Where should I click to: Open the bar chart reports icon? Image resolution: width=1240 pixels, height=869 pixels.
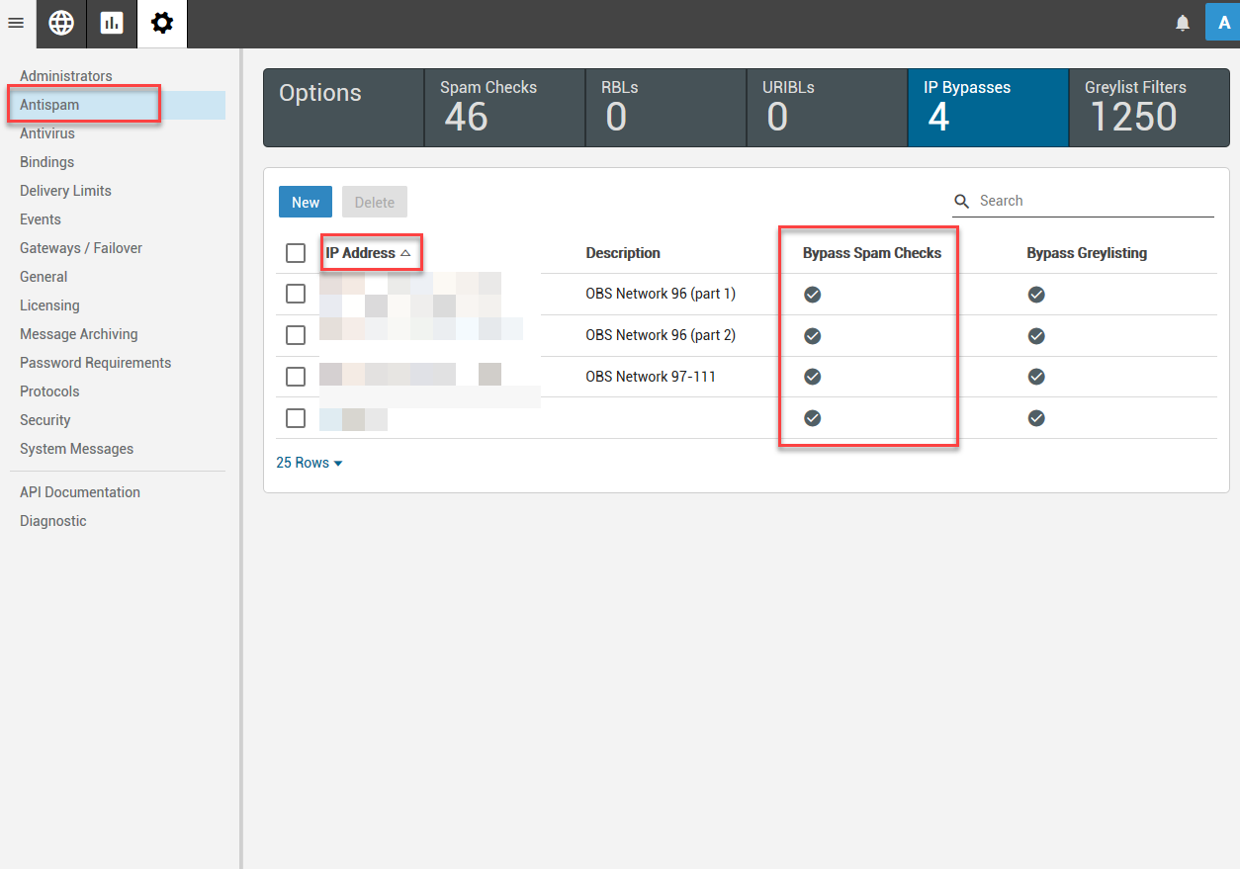[x=112, y=23]
